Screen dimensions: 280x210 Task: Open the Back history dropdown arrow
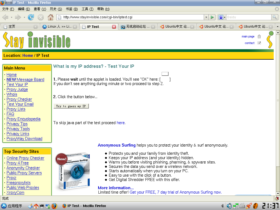pyautogui.click(x=11, y=17)
